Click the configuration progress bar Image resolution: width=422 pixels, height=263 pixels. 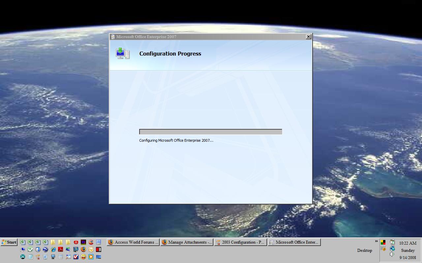pyautogui.click(x=211, y=132)
